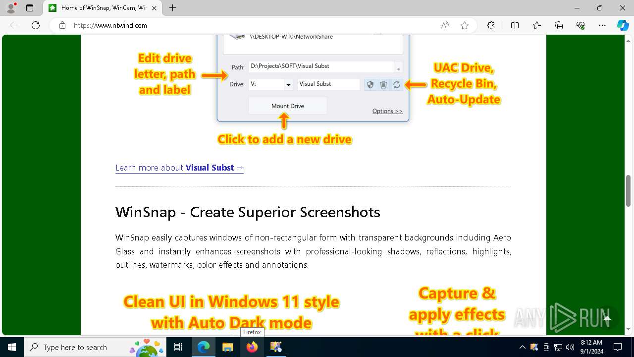Image resolution: width=634 pixels, height=357 pixels.
Task: Open Edge Settings and more menu
Action: (x=602, y=25)
